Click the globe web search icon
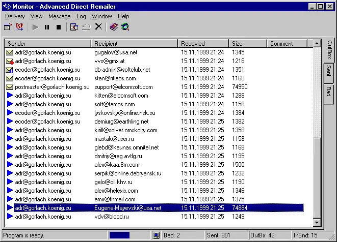 [x=125, y=27]
